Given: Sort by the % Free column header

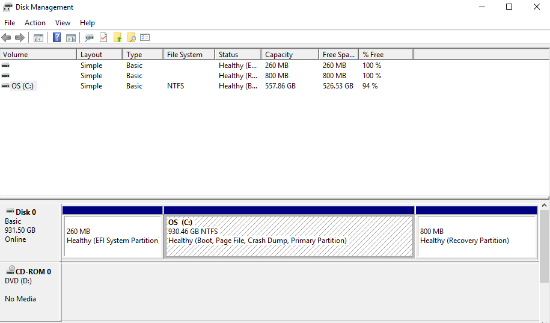Looking at the screenshot, I should click(x=386, y=54).
